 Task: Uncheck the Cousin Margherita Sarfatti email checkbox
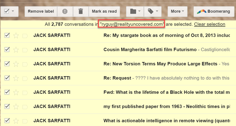7,49
